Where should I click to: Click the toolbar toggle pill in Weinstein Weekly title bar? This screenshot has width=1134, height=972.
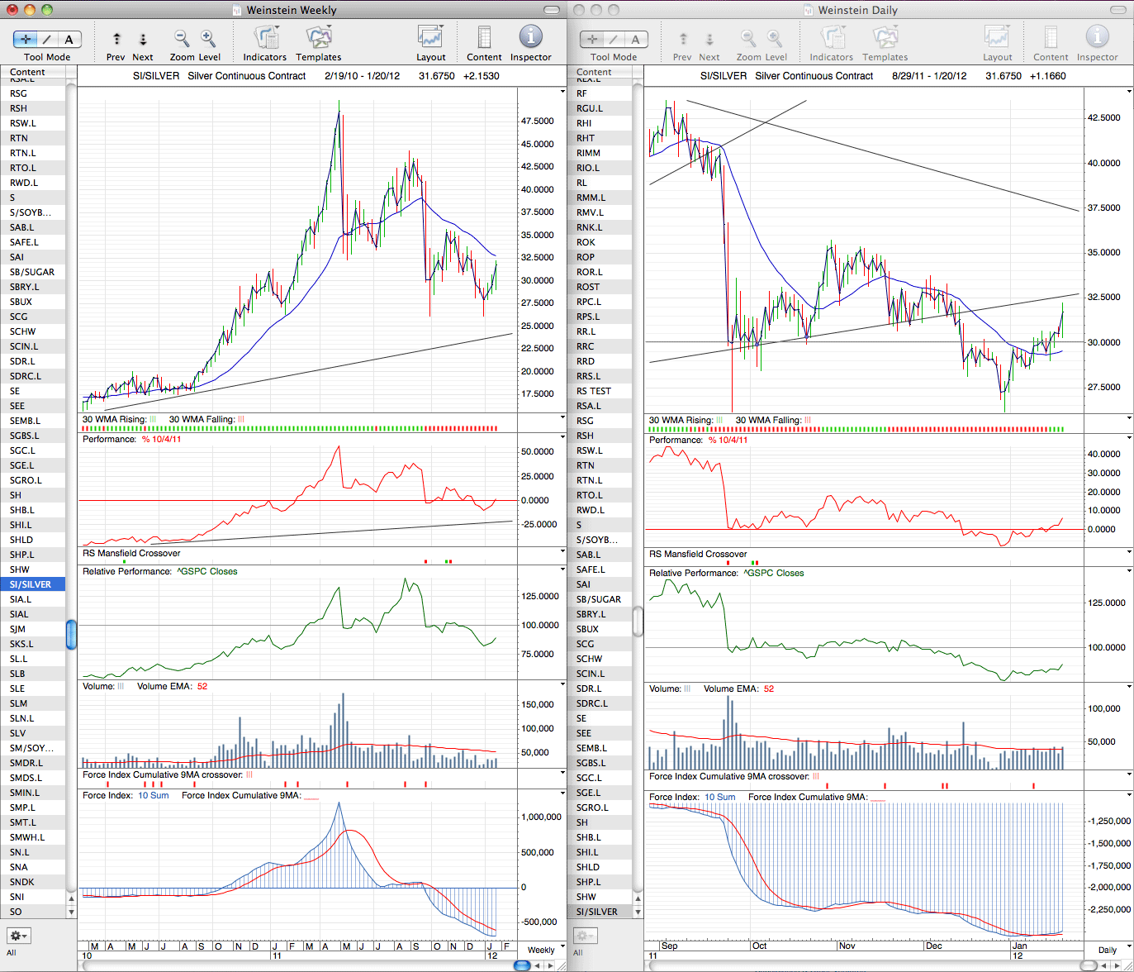click(x=551, y=10)
